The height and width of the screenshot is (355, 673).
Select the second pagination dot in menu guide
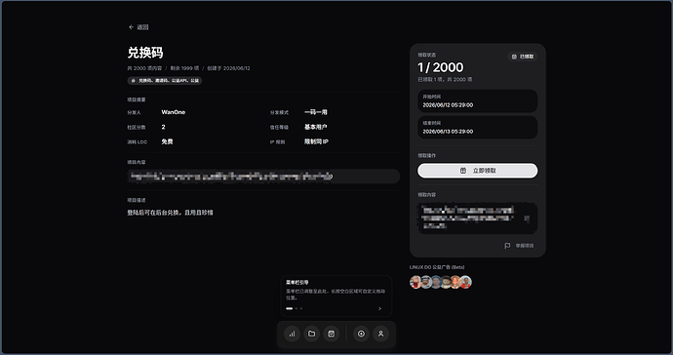coord(297,308)
